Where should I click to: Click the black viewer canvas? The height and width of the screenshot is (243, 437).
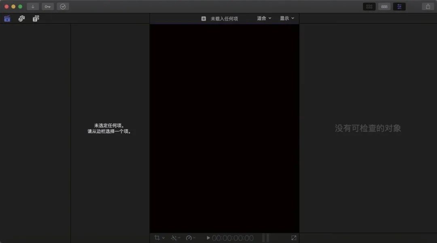point(224,128)
